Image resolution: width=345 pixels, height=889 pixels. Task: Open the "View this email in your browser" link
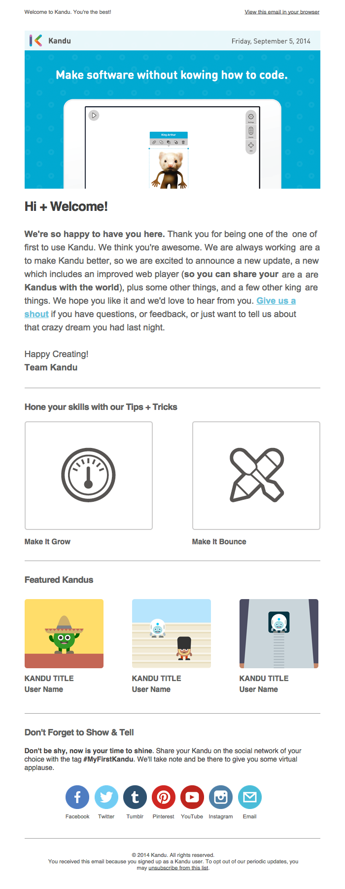pos(282,12)
